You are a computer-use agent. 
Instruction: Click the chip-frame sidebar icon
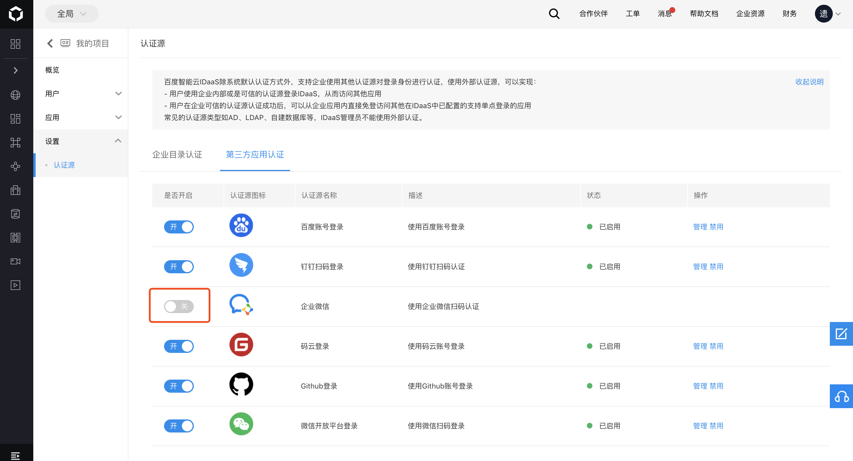[x=15, y=238]
